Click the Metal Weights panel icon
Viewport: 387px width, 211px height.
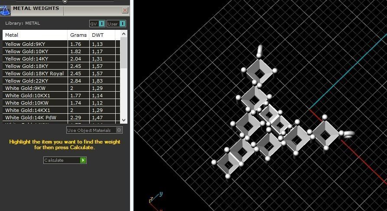coord(5,10)
